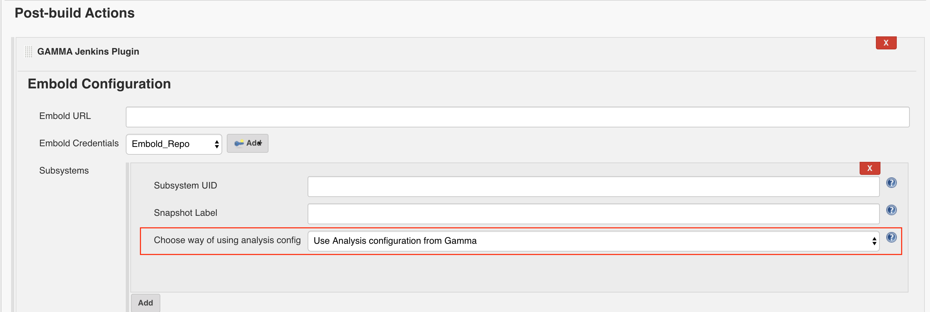Focus the Embold URL text field
Image resolution: width=930 pixels, height=312 pixels.
(517, 117)
